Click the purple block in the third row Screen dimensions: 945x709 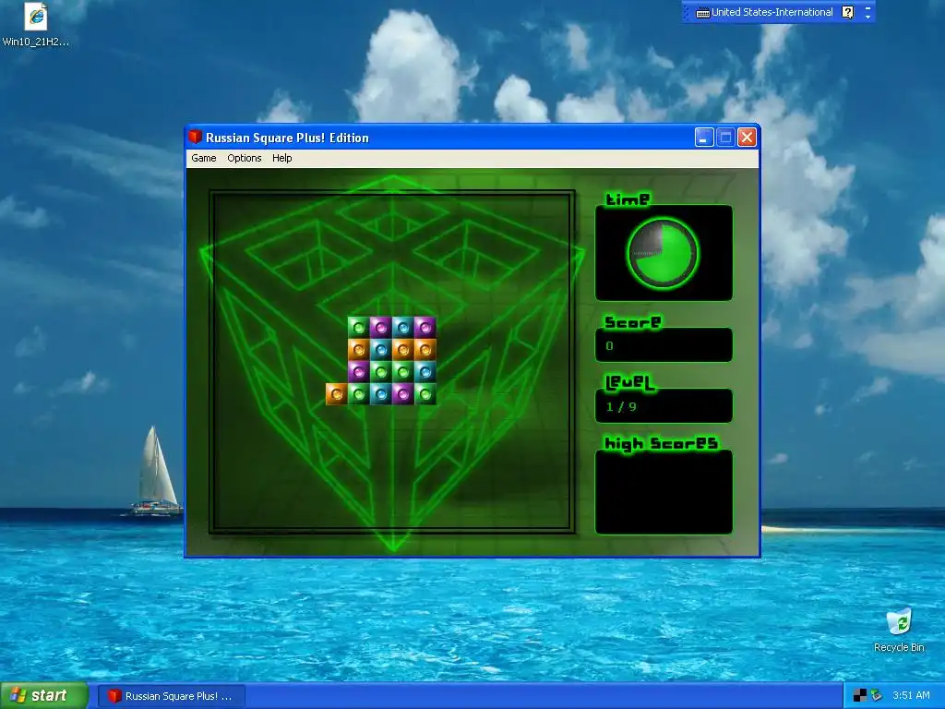[x=359, y=371]
